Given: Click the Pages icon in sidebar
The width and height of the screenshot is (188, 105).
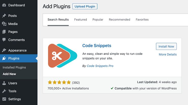Looking at the screenshot, I should (x=4, y=32).
